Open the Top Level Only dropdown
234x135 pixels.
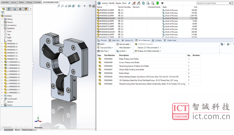(105, 48)
